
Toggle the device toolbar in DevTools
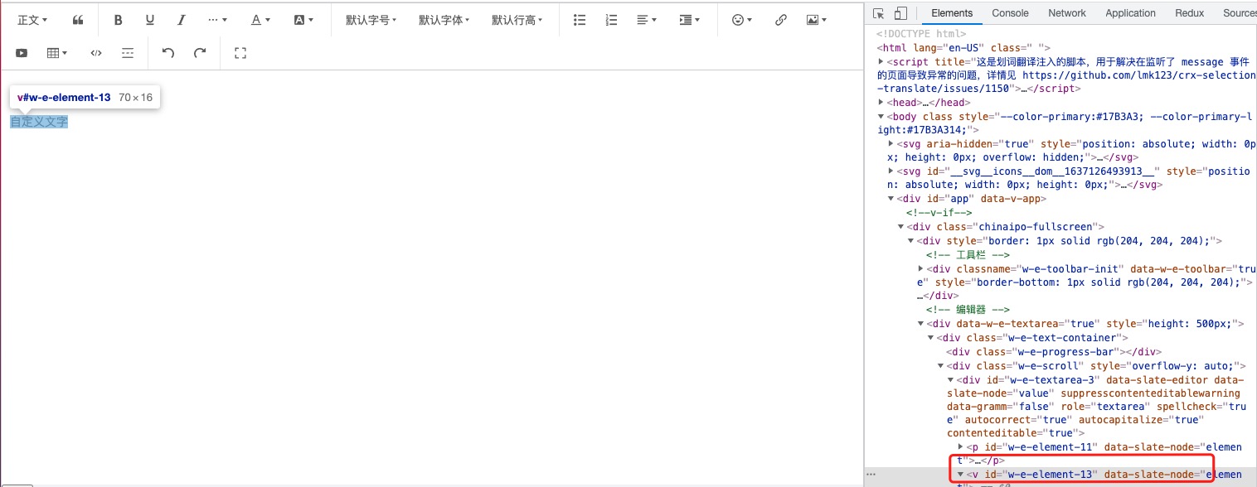900,12
